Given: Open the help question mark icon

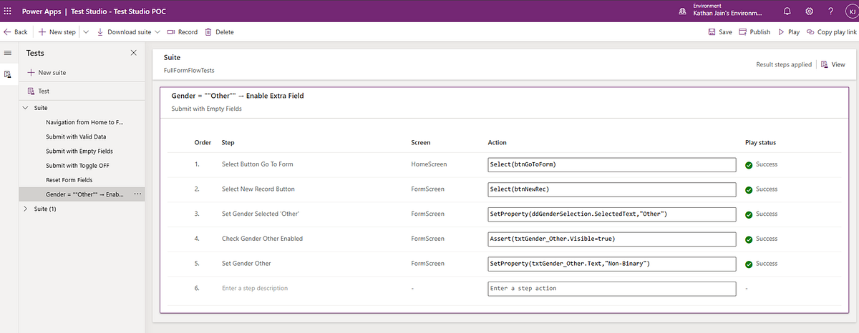Looking at the screenshot, I should (x=830, y=11).
